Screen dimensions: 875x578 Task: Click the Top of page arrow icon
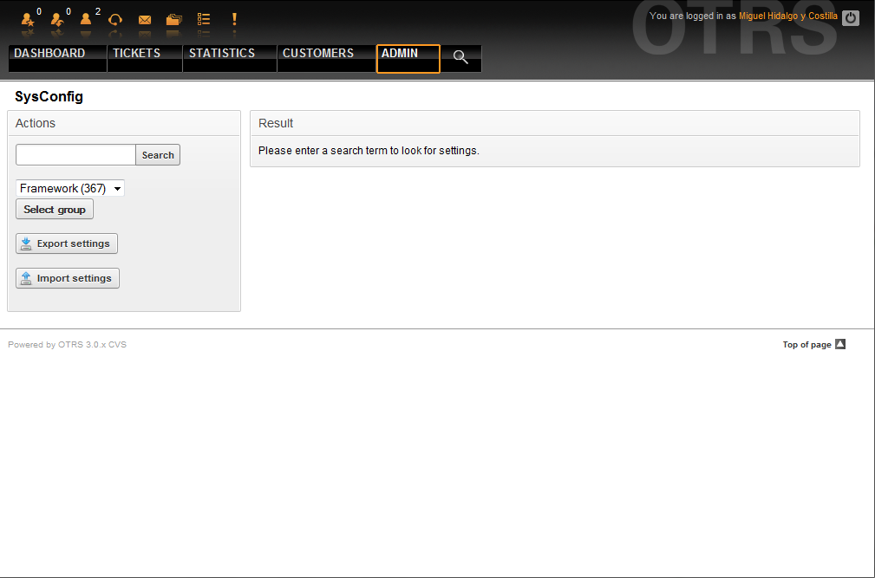[839, 344]
